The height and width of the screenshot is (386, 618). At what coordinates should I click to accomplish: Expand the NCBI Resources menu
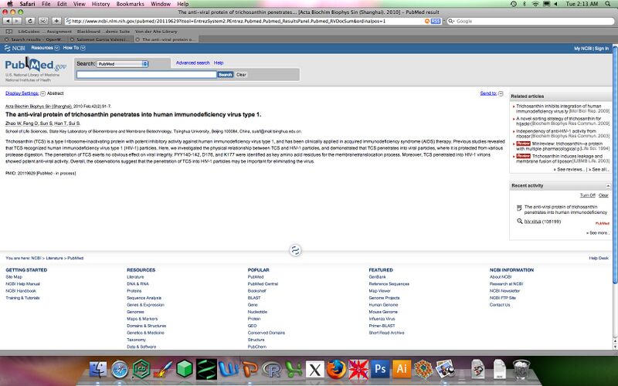(x=46, y=48)
